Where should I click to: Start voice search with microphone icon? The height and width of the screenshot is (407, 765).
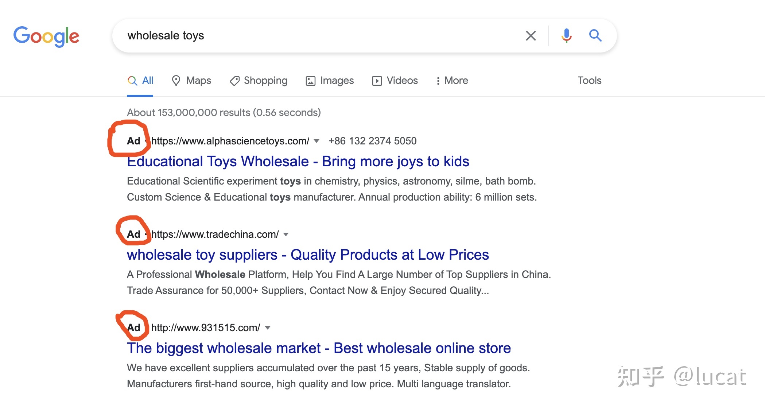(566, 36)
